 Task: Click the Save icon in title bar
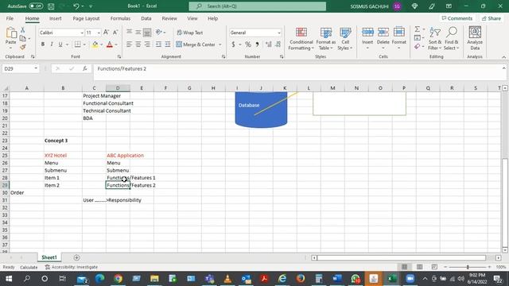tap(51, 6)
